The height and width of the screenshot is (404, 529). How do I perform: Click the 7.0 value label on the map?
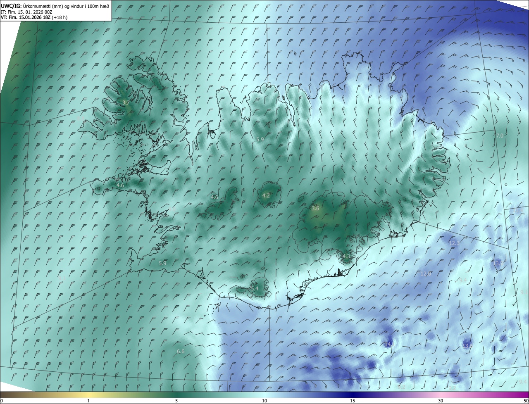pyautogui.click(x=500, y=135)
